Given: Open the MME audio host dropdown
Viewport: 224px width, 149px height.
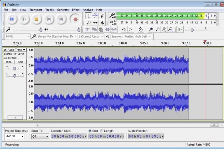Looking at the screenshot, I should click(18, 36).
